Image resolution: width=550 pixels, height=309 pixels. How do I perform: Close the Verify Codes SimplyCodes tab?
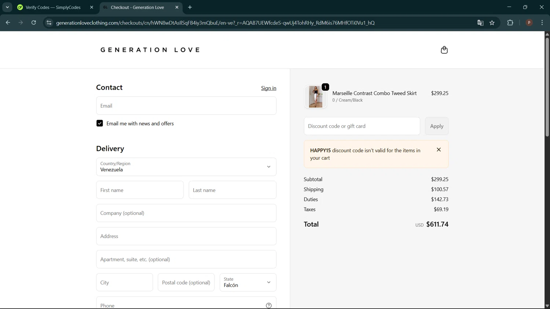[92, 7]
